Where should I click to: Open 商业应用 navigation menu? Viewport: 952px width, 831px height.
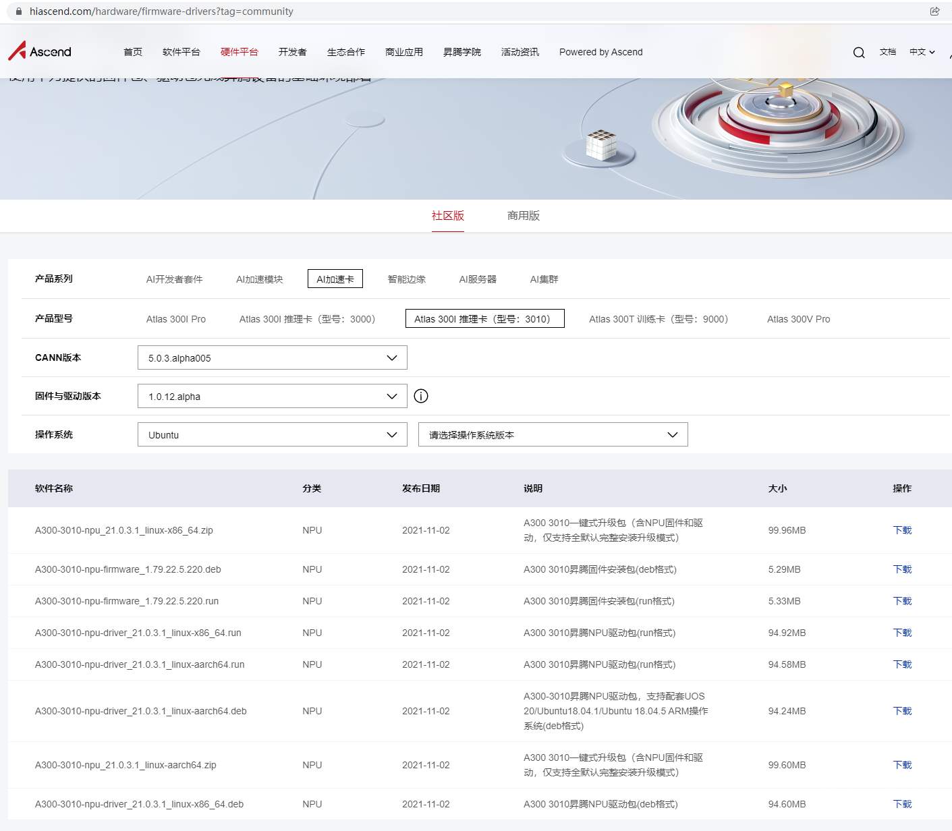(x=404, y=52)
